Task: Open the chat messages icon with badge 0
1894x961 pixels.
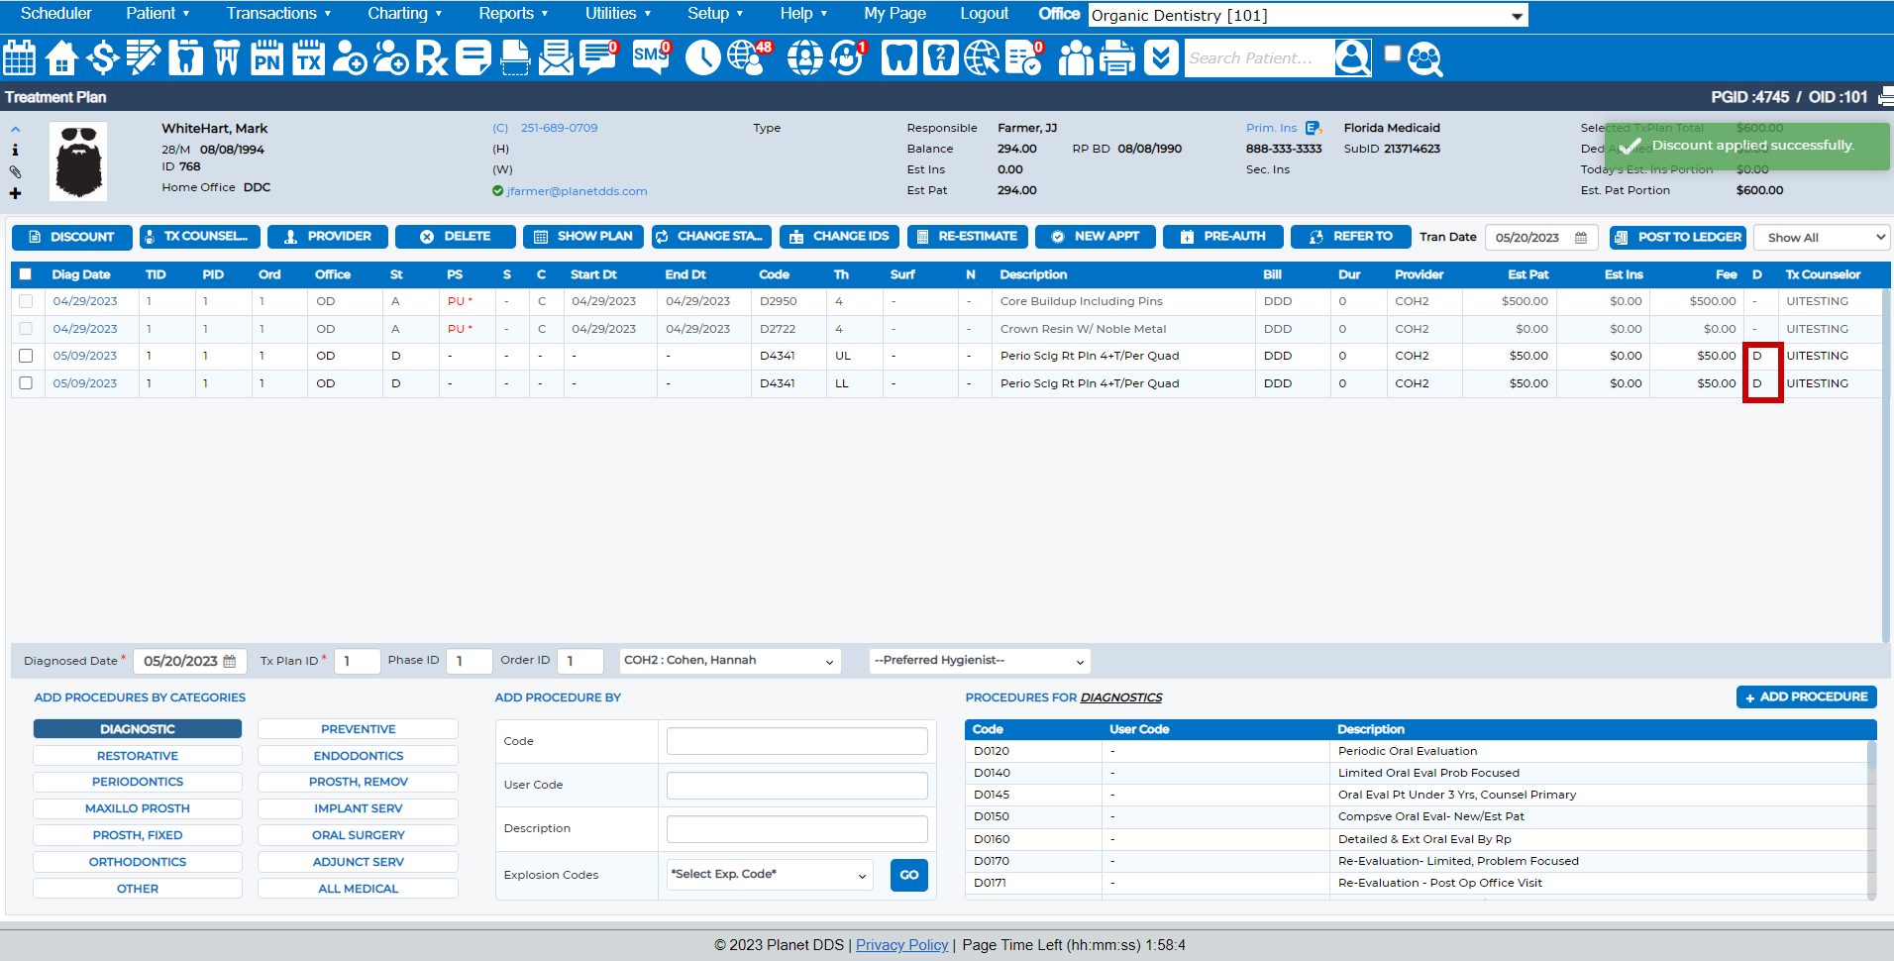Action: 599,57
